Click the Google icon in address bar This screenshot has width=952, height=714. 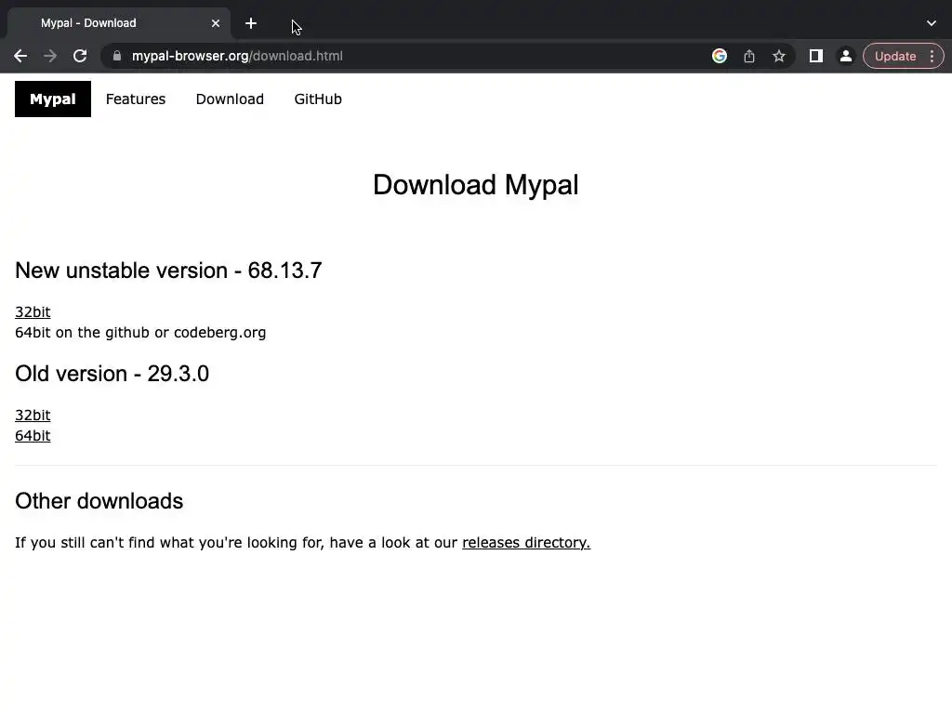coord(720,56)
